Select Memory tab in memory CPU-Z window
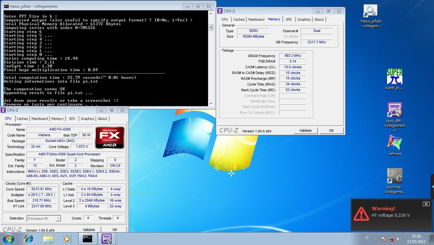Image resolution: width=434 pixels, height=245 pixels. 274,19
